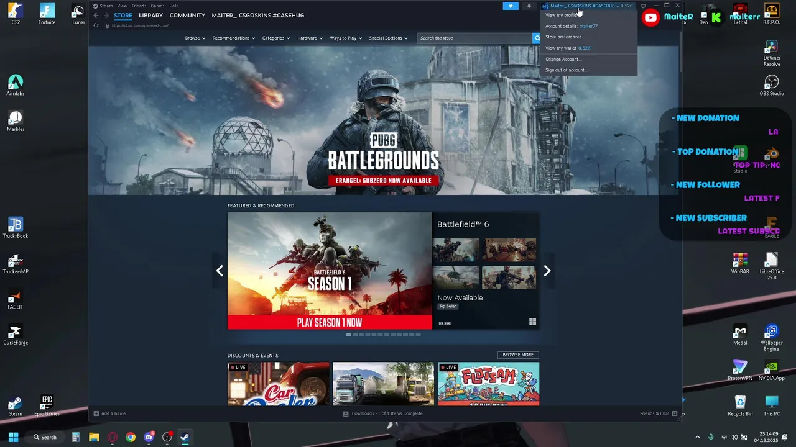Screen dimensions: 796x447
Task: Click Add a Game button
Action: click(x=109, y=413)
